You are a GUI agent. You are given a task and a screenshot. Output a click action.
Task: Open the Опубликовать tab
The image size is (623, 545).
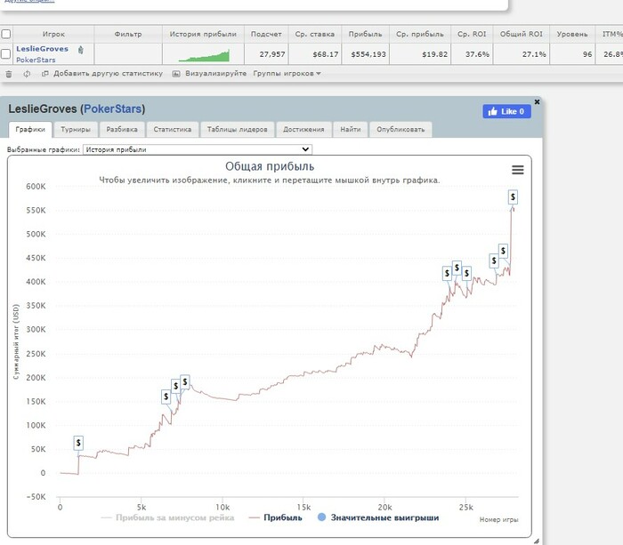point(400,130)
